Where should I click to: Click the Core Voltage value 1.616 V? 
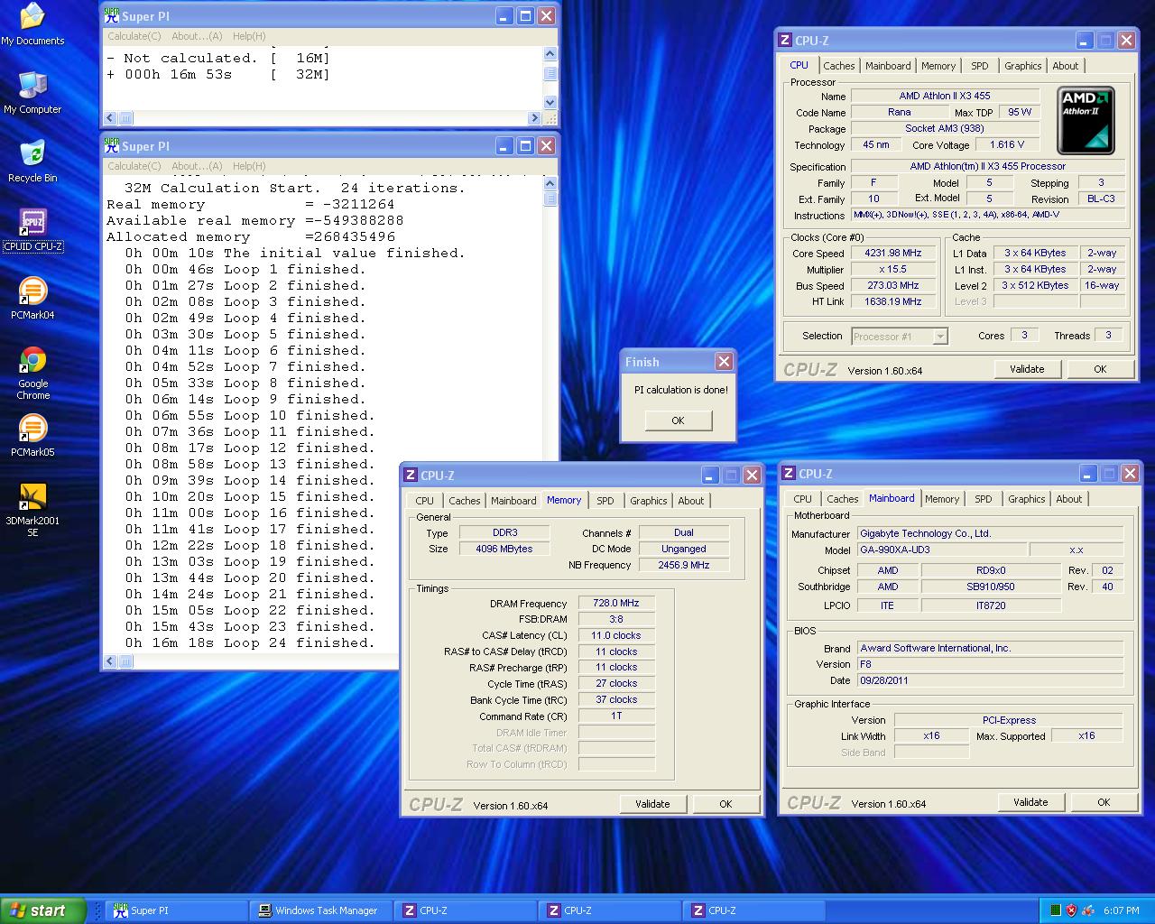coord(1006,144)
